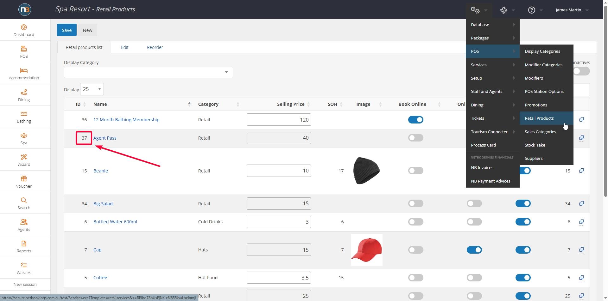
Task: Open Process Card menu item
Action: click(x=492, y=145)
